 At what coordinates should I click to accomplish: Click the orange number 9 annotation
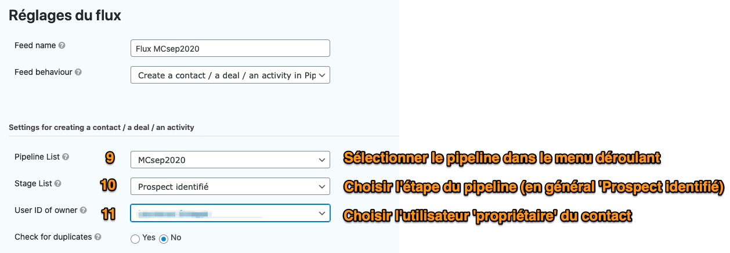(x=109, y=158)
